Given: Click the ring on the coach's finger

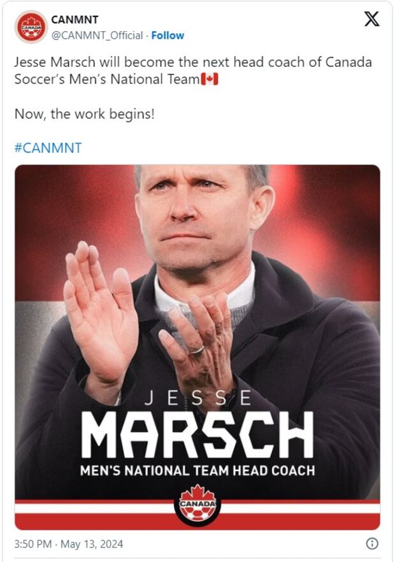Looking at the screenshot, I should point(199,350).
